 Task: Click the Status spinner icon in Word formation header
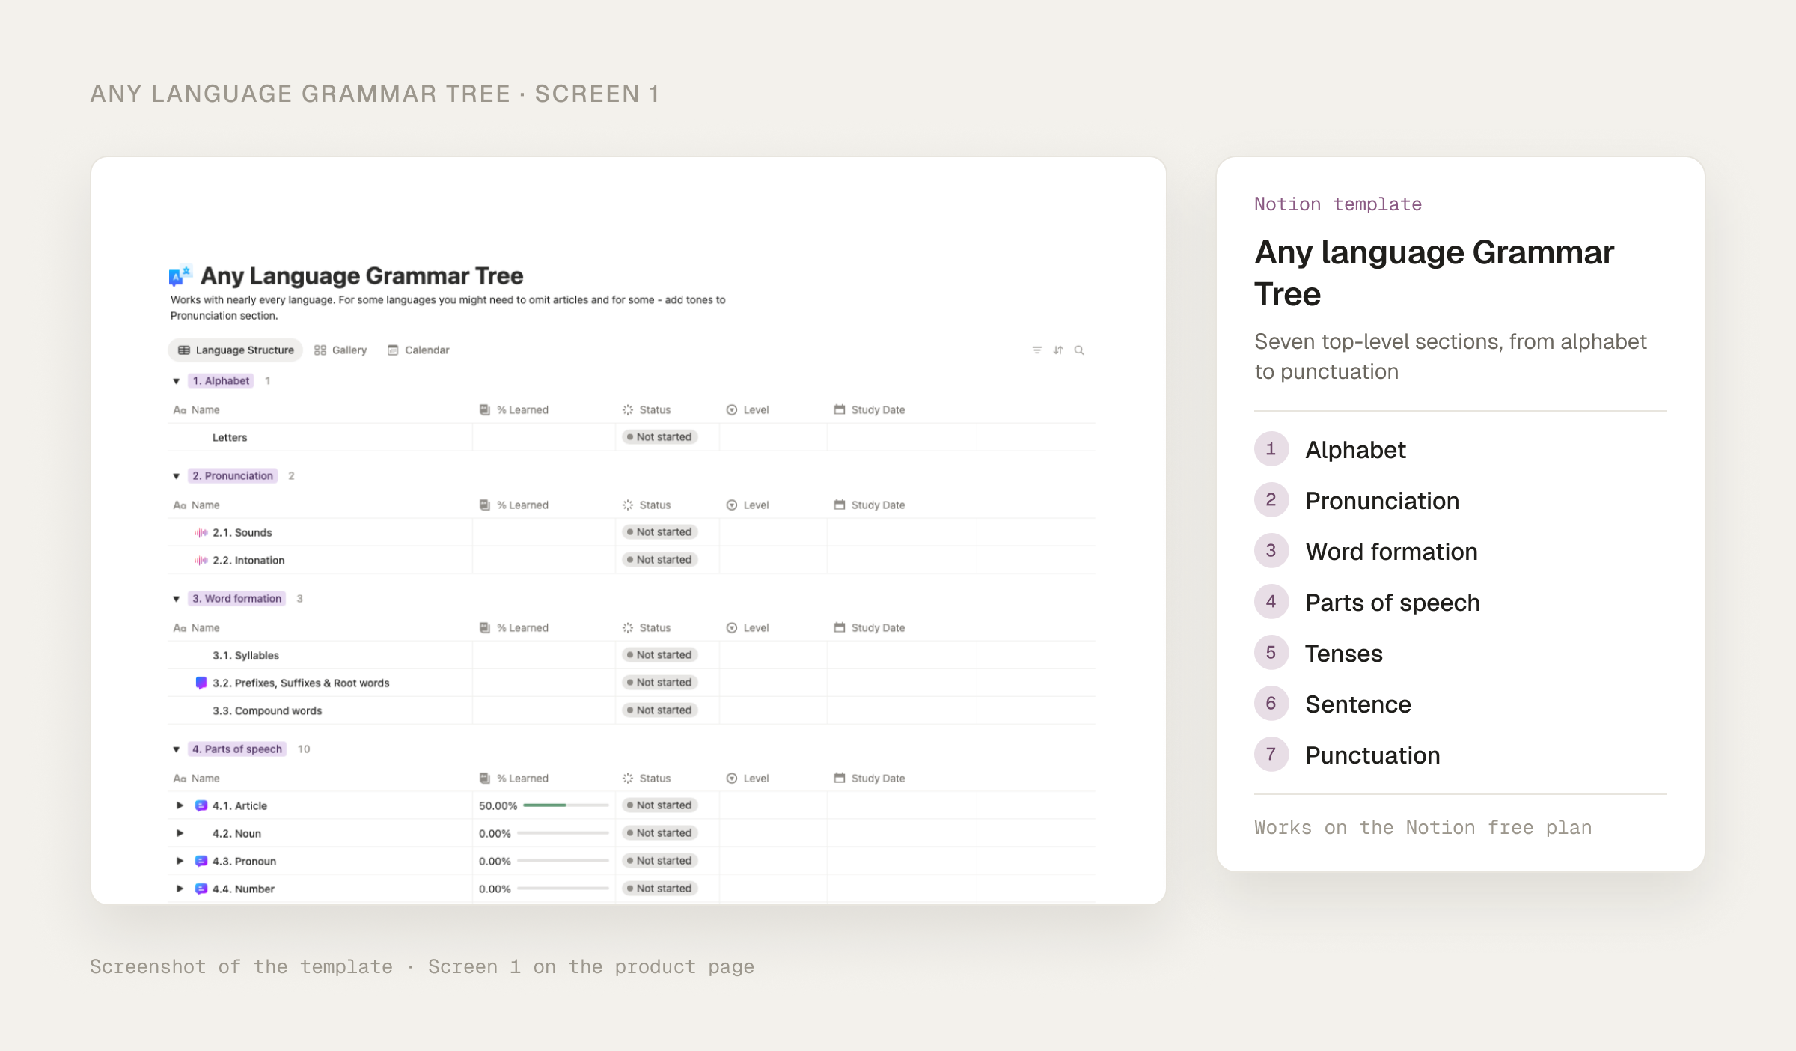pos(628,627)
